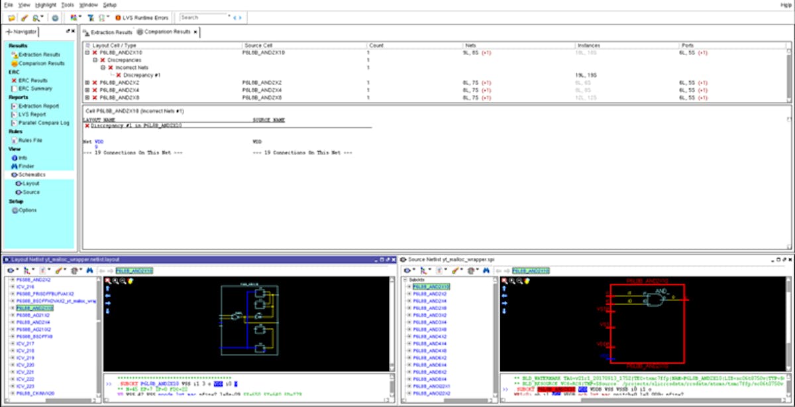Click the open folder icon in main toolbar
Viewport: 795px width, 407px height.
click(x=11, y=18)
